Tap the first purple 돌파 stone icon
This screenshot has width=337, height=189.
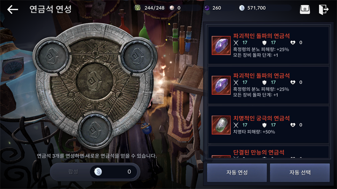tap(221, 45)
